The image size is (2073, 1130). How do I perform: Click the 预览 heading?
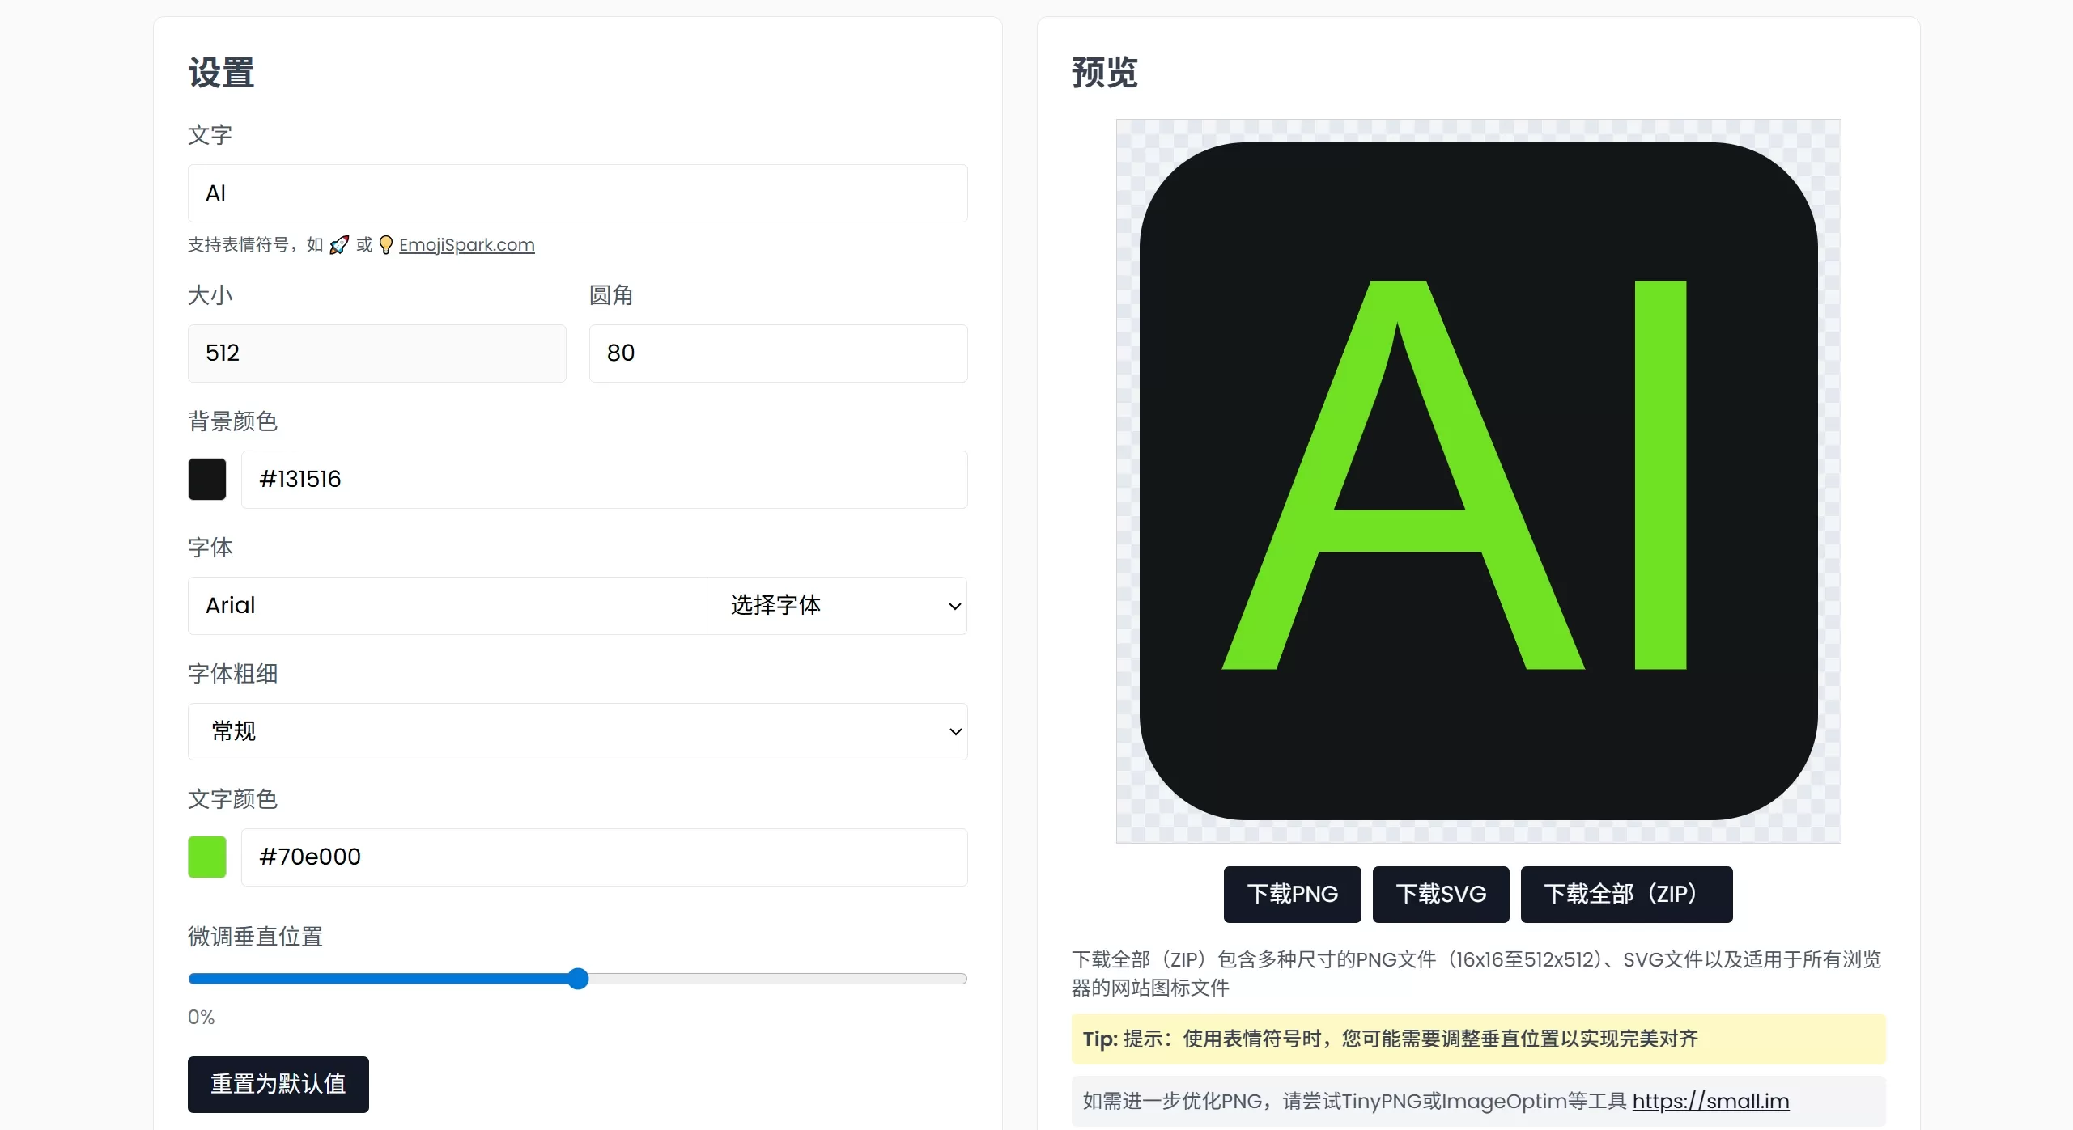[x=1105, y=73]
